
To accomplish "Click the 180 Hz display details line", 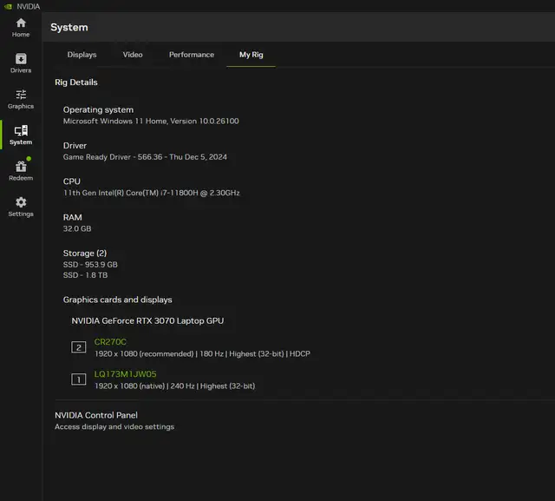I will tap(202, 354).
